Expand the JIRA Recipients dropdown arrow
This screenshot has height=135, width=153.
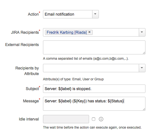pos(142,32)
